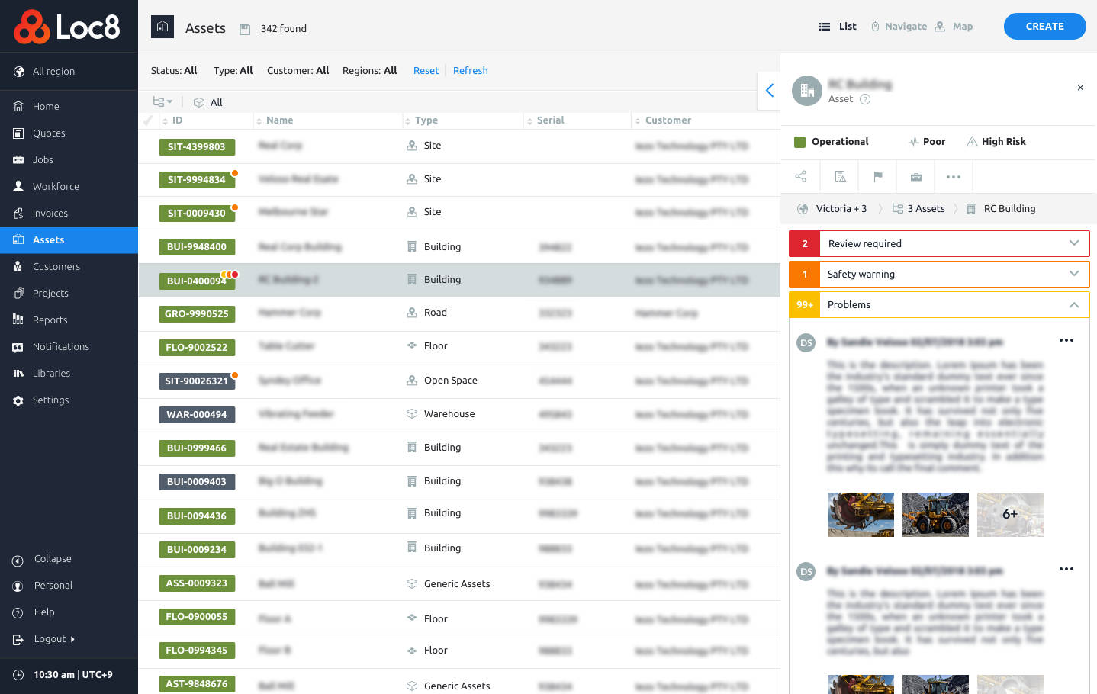Click the save icon next to Assets title
The image size is (1097, 694).
(x=245, y=29)
